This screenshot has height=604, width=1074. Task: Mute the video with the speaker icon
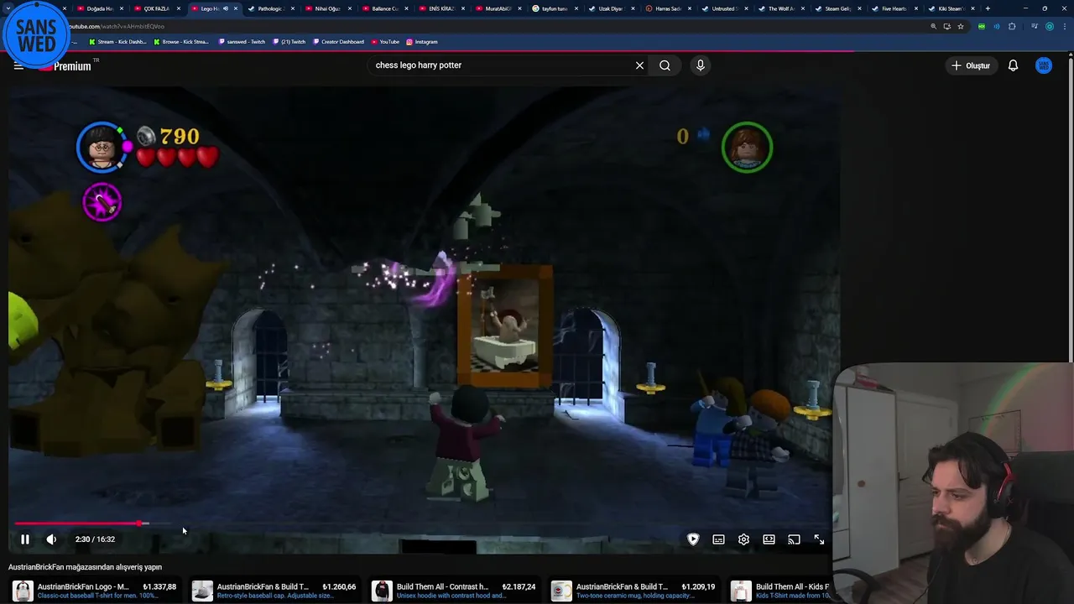tap(51, 539)
